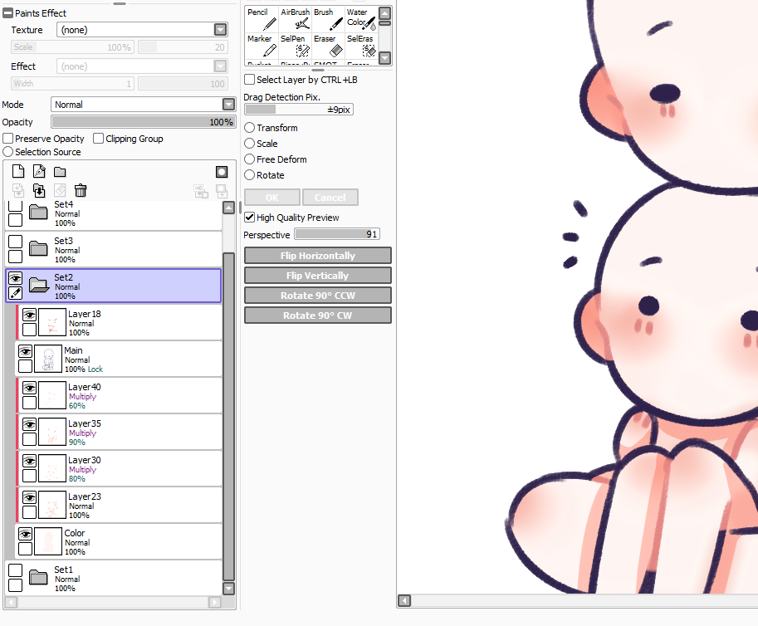This screenshot has height=626, width=758.
Task: Toggle Preserve Opacity checkbox
Action: (x=7, y=139)
